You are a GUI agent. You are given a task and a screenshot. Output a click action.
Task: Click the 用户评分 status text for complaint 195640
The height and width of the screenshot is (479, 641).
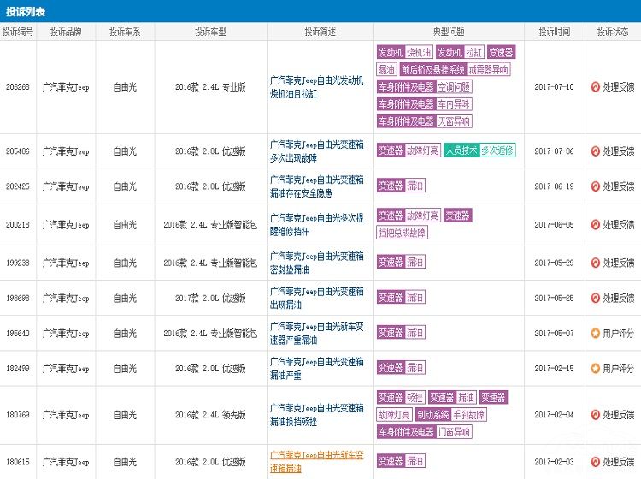point(618,333)
